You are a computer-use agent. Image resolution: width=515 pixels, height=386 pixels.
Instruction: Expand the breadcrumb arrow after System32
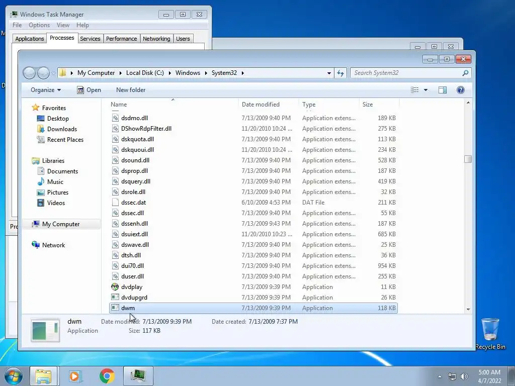tap(243, 73)
